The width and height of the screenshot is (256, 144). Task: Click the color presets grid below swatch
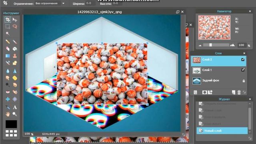pos(11,133)
